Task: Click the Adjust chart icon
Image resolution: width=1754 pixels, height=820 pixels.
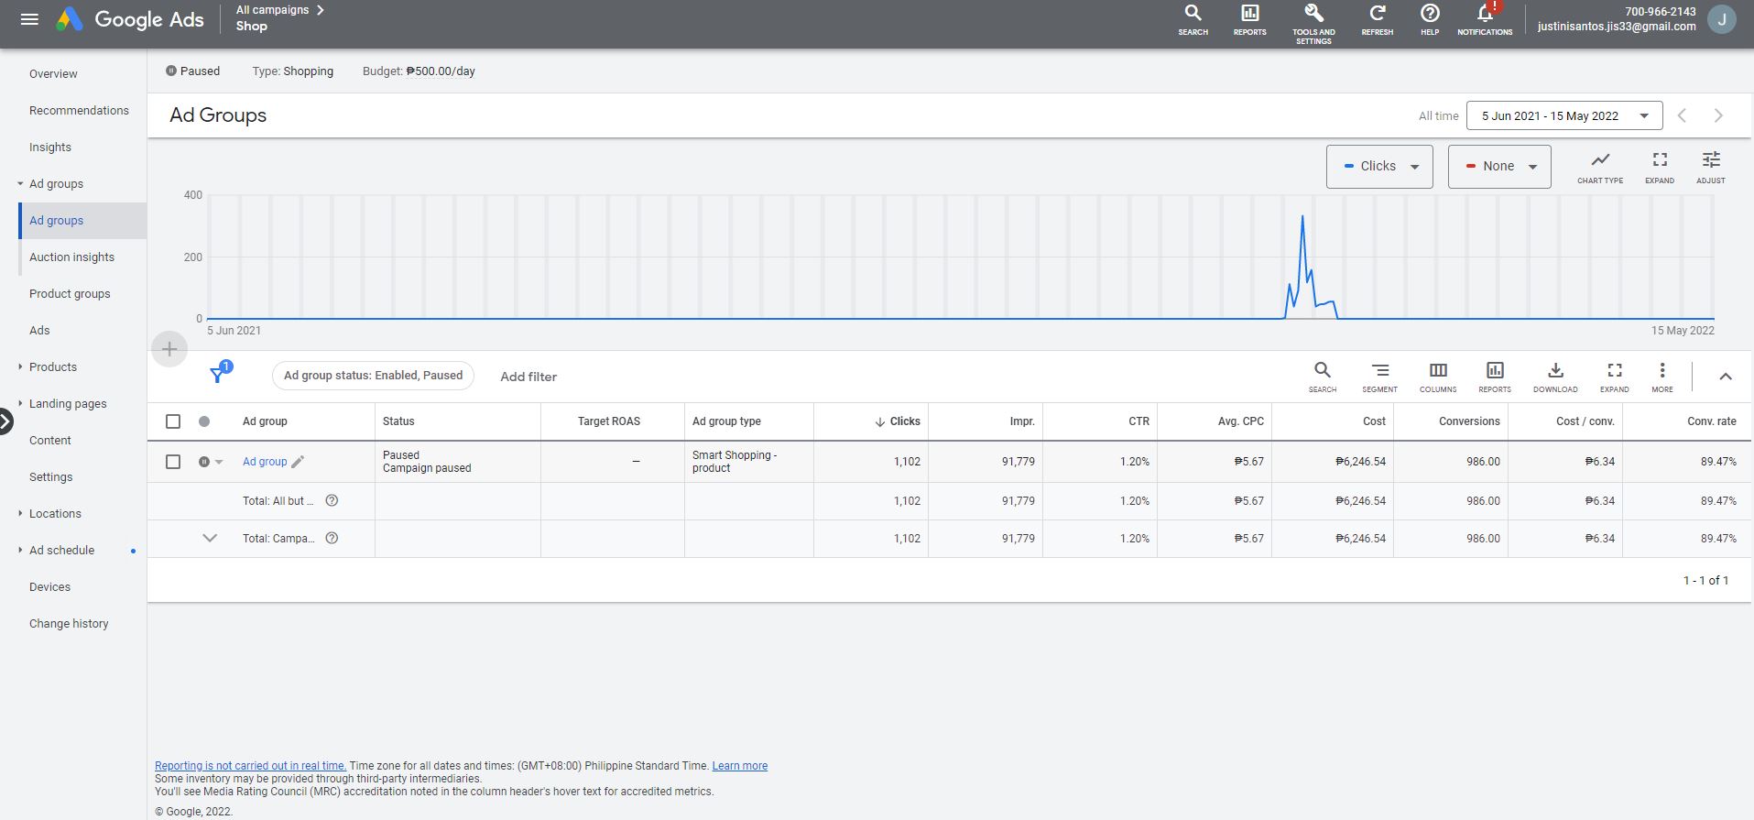Action: point(1710,160)
